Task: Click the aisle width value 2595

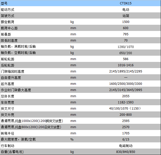Action: pos(126,121)
